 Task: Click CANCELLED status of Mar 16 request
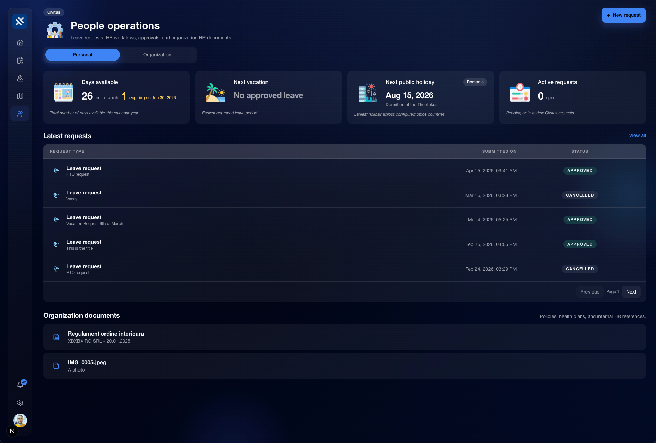click(x=580, y=195)
